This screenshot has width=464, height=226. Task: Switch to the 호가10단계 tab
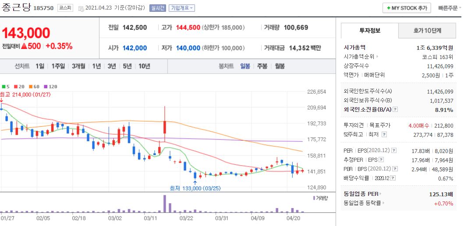click(x=427, y=31)
